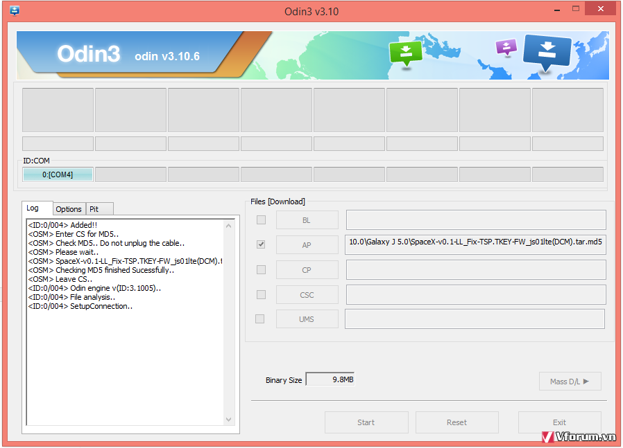The width and height of the screenshot is (623, 448).
Task: Uncheck the AP file checkbox
Action: point(261,244)
